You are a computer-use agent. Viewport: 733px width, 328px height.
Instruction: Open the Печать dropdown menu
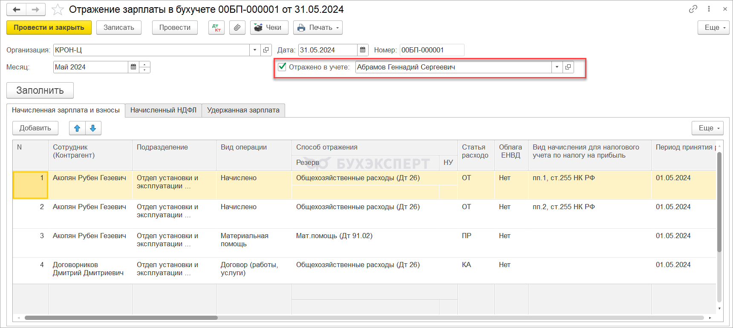click(x=317, y=28)
